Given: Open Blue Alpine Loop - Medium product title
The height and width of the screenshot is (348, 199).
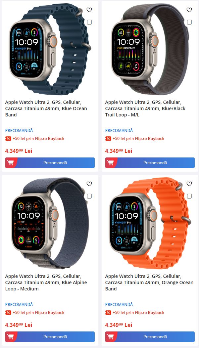Looking at the screenshot, I should click(x=46, y=283).
